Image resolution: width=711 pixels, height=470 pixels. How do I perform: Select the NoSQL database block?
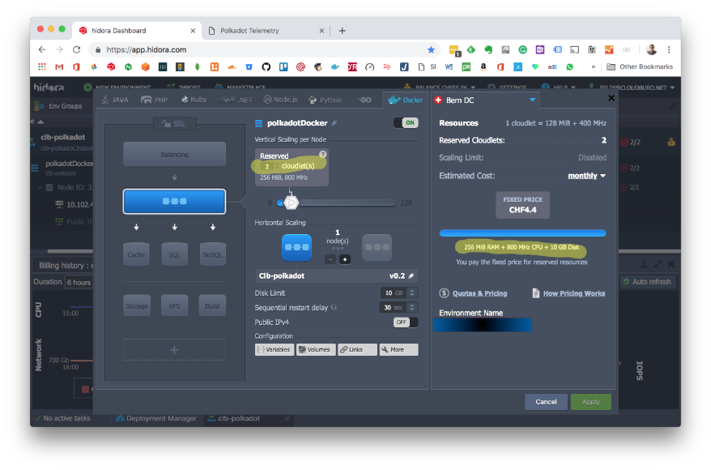pyautogui.click(x=213, y=254)
